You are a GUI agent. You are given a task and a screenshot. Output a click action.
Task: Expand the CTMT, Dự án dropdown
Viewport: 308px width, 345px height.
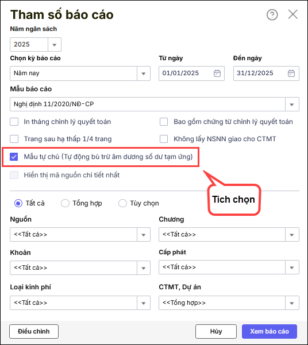click(292, 303)
